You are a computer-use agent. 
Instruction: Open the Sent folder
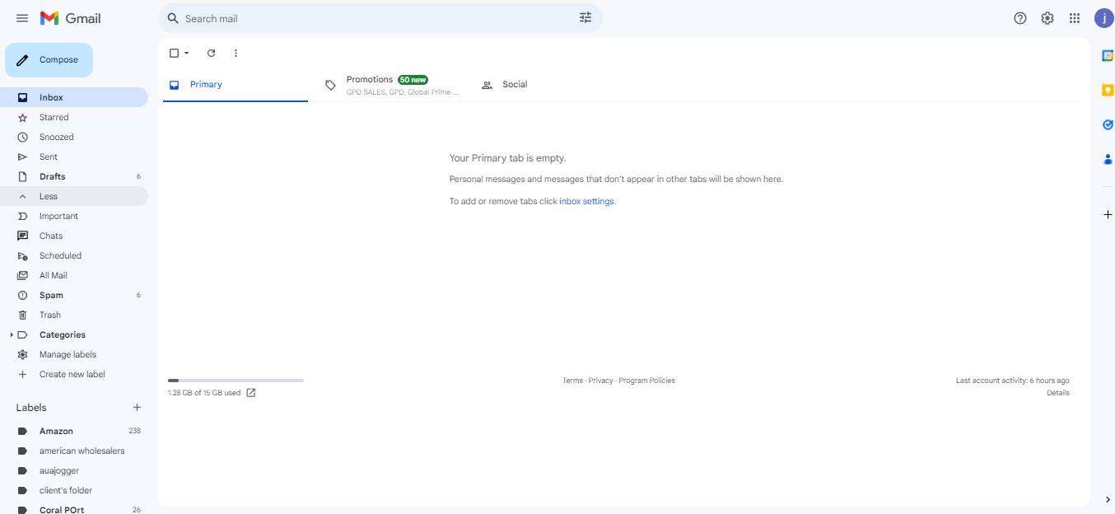(74, 157)
